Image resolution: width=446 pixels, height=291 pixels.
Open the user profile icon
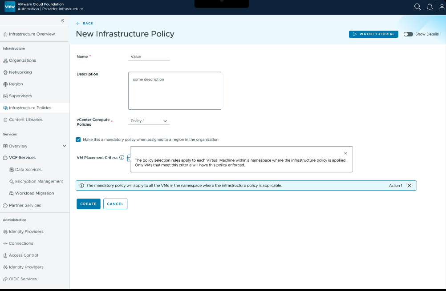(x=442, y=7)
